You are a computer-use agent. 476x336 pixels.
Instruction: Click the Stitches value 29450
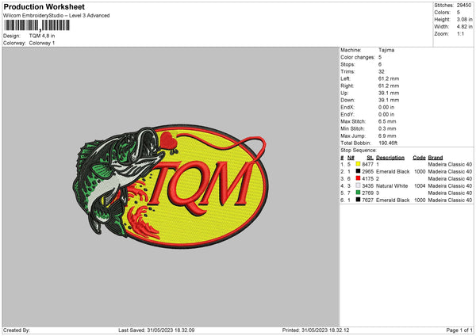(464, 6)
